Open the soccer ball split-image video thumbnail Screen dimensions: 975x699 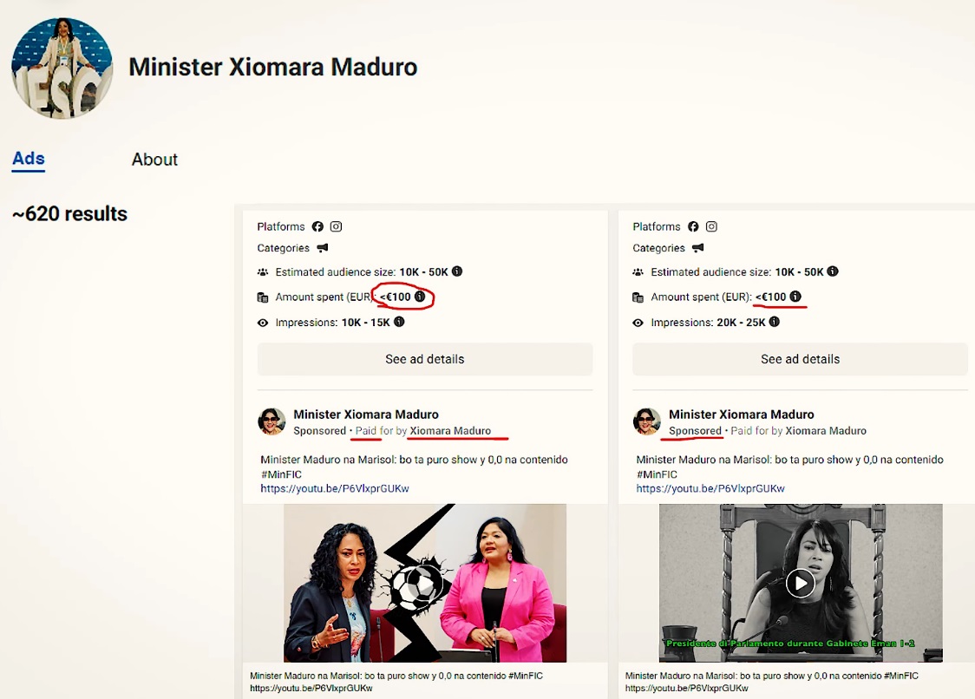(x=425, y=584)
